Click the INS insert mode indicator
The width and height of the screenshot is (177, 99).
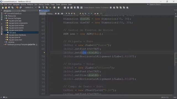(x=175, y=97)
